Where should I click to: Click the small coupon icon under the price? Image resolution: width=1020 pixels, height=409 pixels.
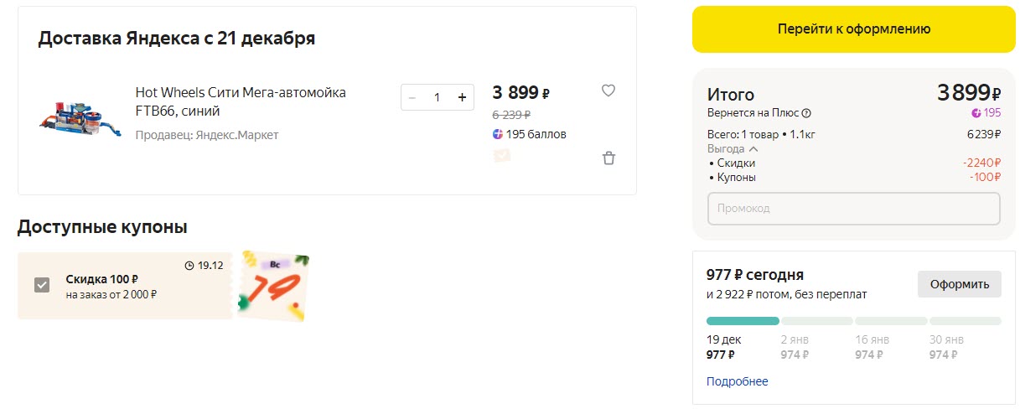501,155
